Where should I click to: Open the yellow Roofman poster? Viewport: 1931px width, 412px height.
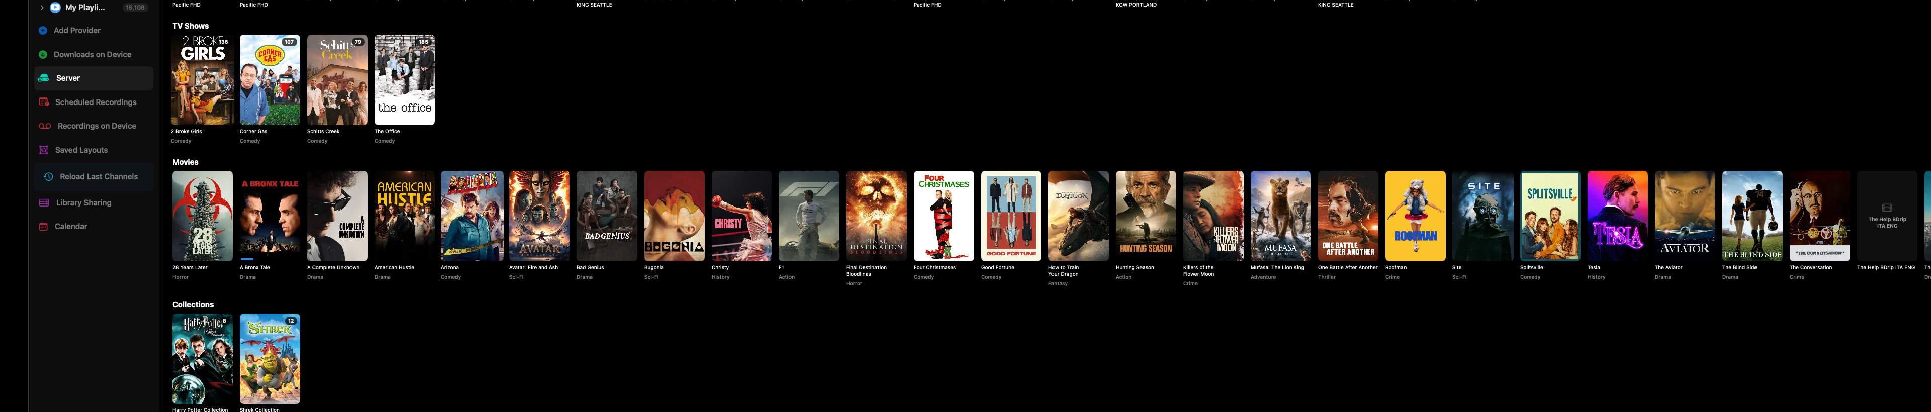[1415, 216]
